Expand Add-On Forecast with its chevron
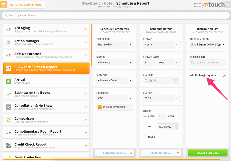The width and height of the screenshot is (231, 161). 85,55
